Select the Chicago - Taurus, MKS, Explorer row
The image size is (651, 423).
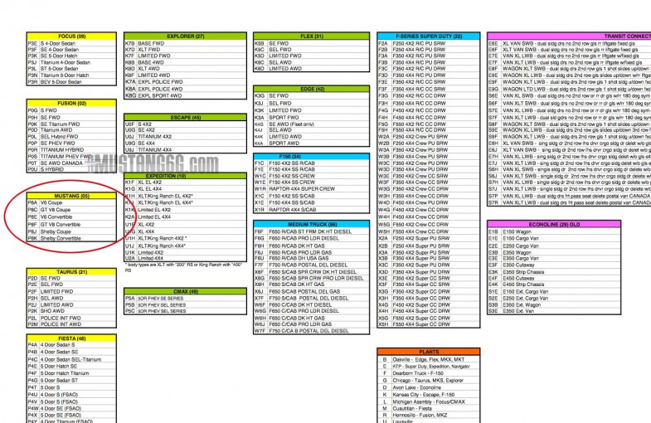tap(429, 380)
